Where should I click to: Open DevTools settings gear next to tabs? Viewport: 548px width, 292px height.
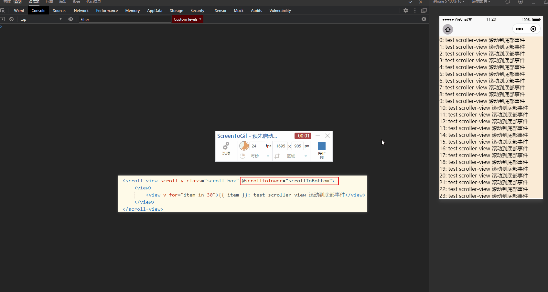(406, 11)
